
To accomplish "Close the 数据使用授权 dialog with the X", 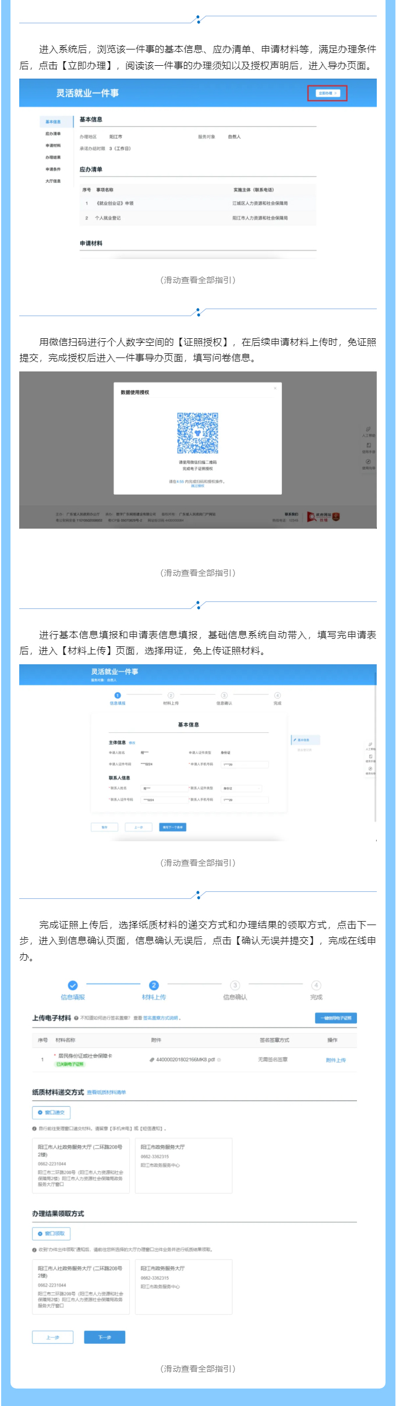I will click(275, 388).
